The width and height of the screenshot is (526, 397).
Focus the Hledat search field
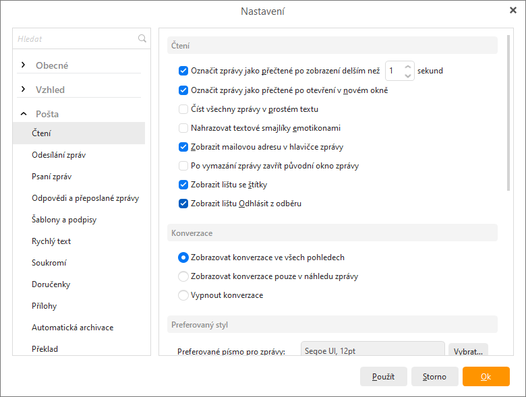[x=76, y=39]
